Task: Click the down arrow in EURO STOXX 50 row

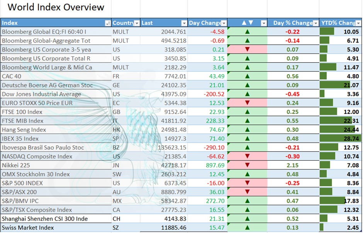Action: pos(247,103)
